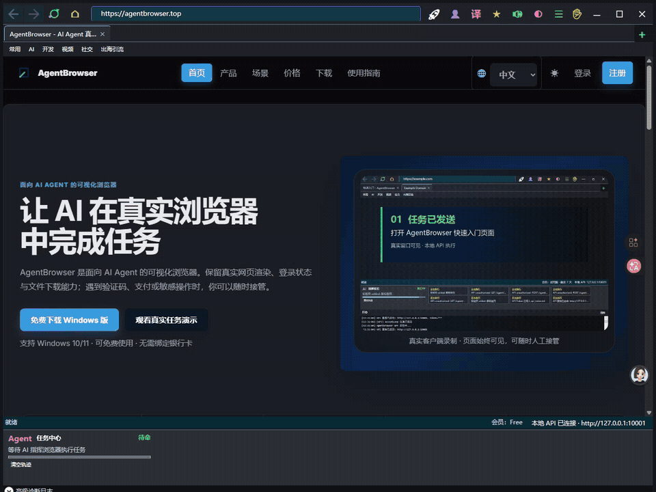The width and height of the screenshot is (656, 492).
Task: Click the globe language icon
Action: point(482,74)
